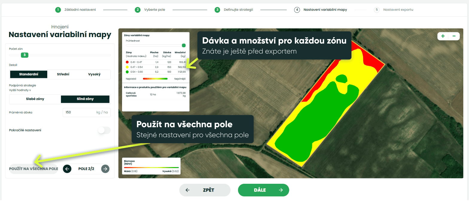Zoom in the map with plus button

443,36
